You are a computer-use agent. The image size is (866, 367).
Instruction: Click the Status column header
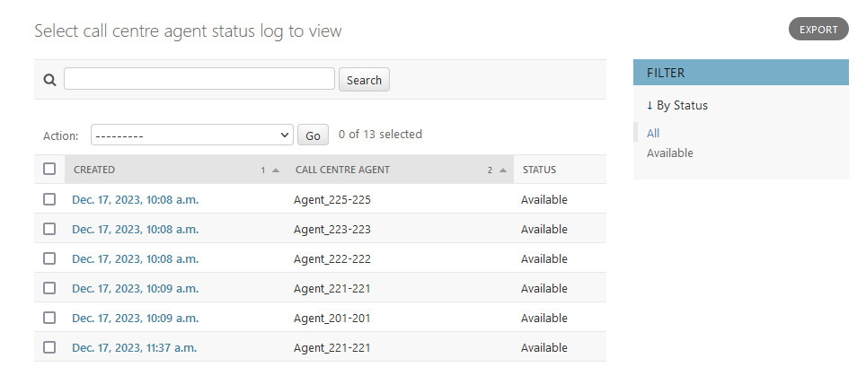[x=539, y=170]
